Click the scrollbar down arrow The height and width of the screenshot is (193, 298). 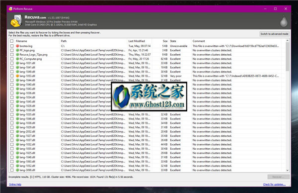coord(288,170)
